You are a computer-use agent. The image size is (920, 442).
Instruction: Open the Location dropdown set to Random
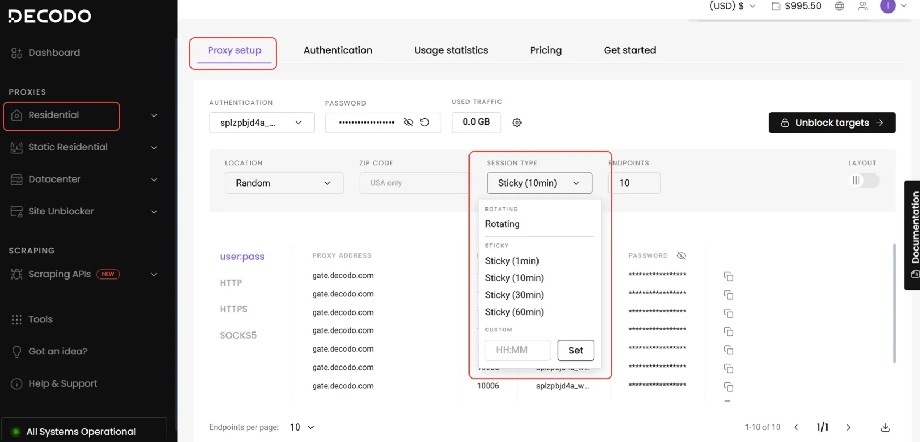pyautogui.click(x=284, y=183)
